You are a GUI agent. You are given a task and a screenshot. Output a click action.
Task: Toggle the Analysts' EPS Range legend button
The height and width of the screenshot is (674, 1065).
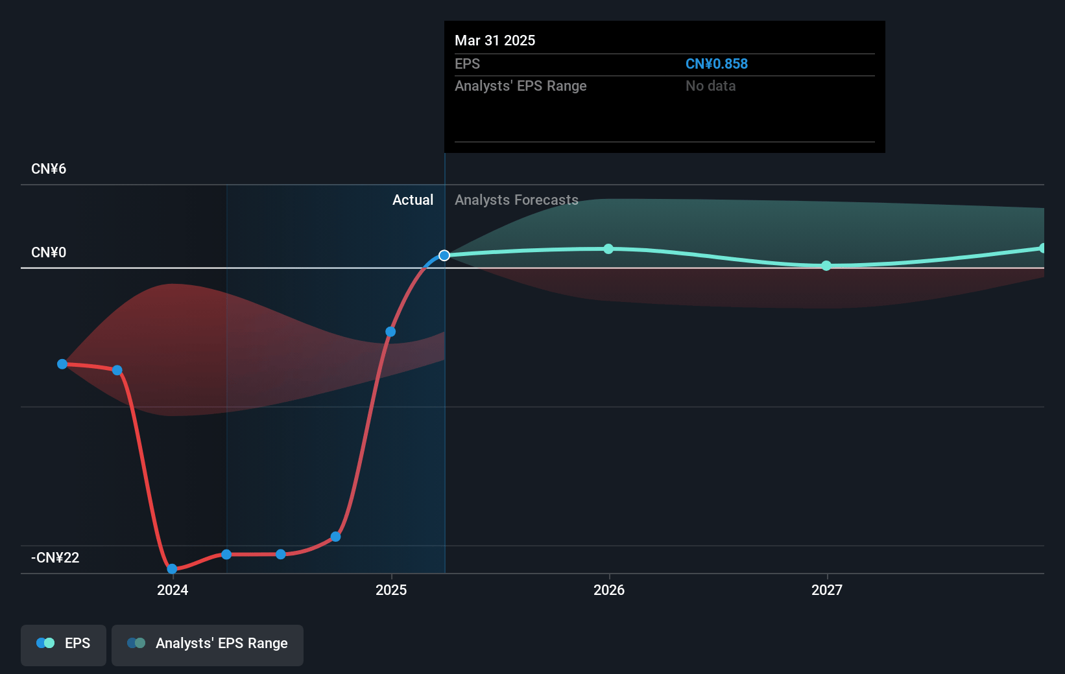tap(208, 645)
